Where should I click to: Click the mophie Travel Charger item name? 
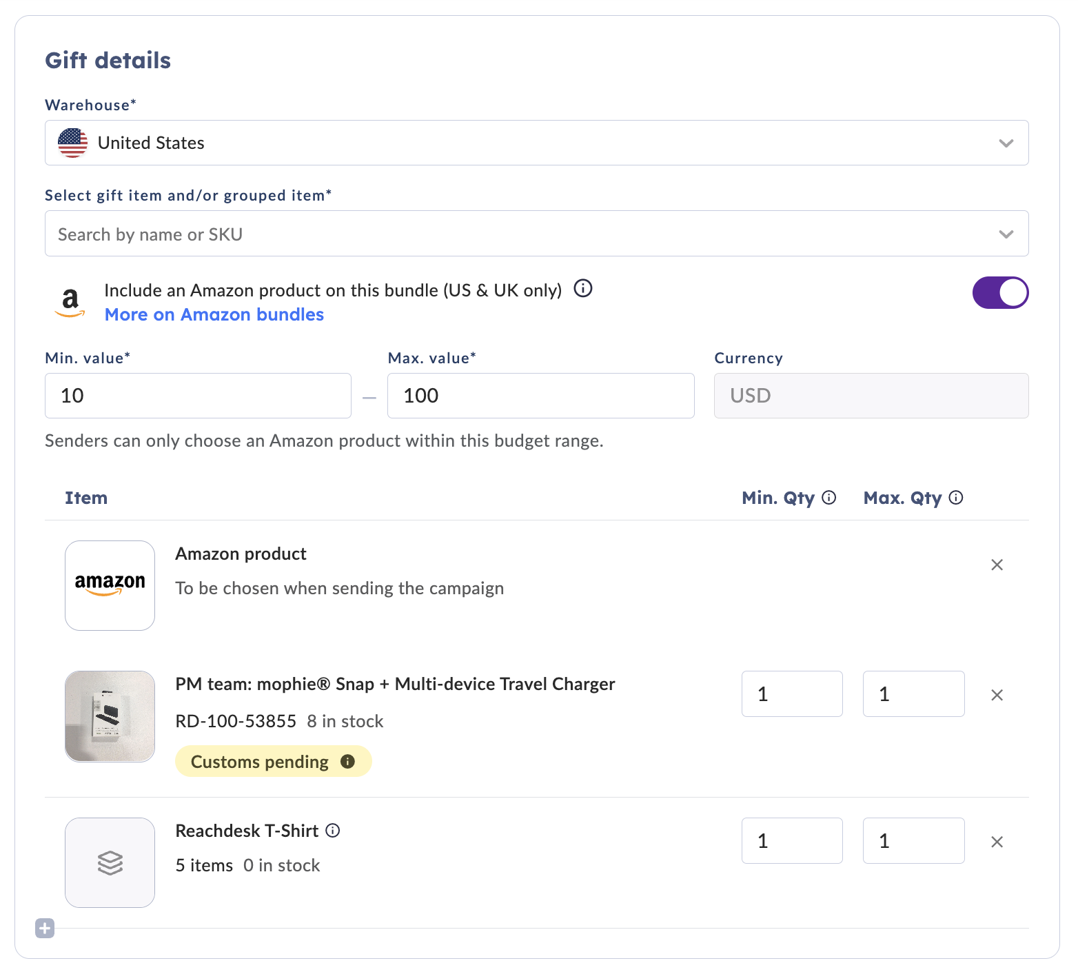click(396, 684)
